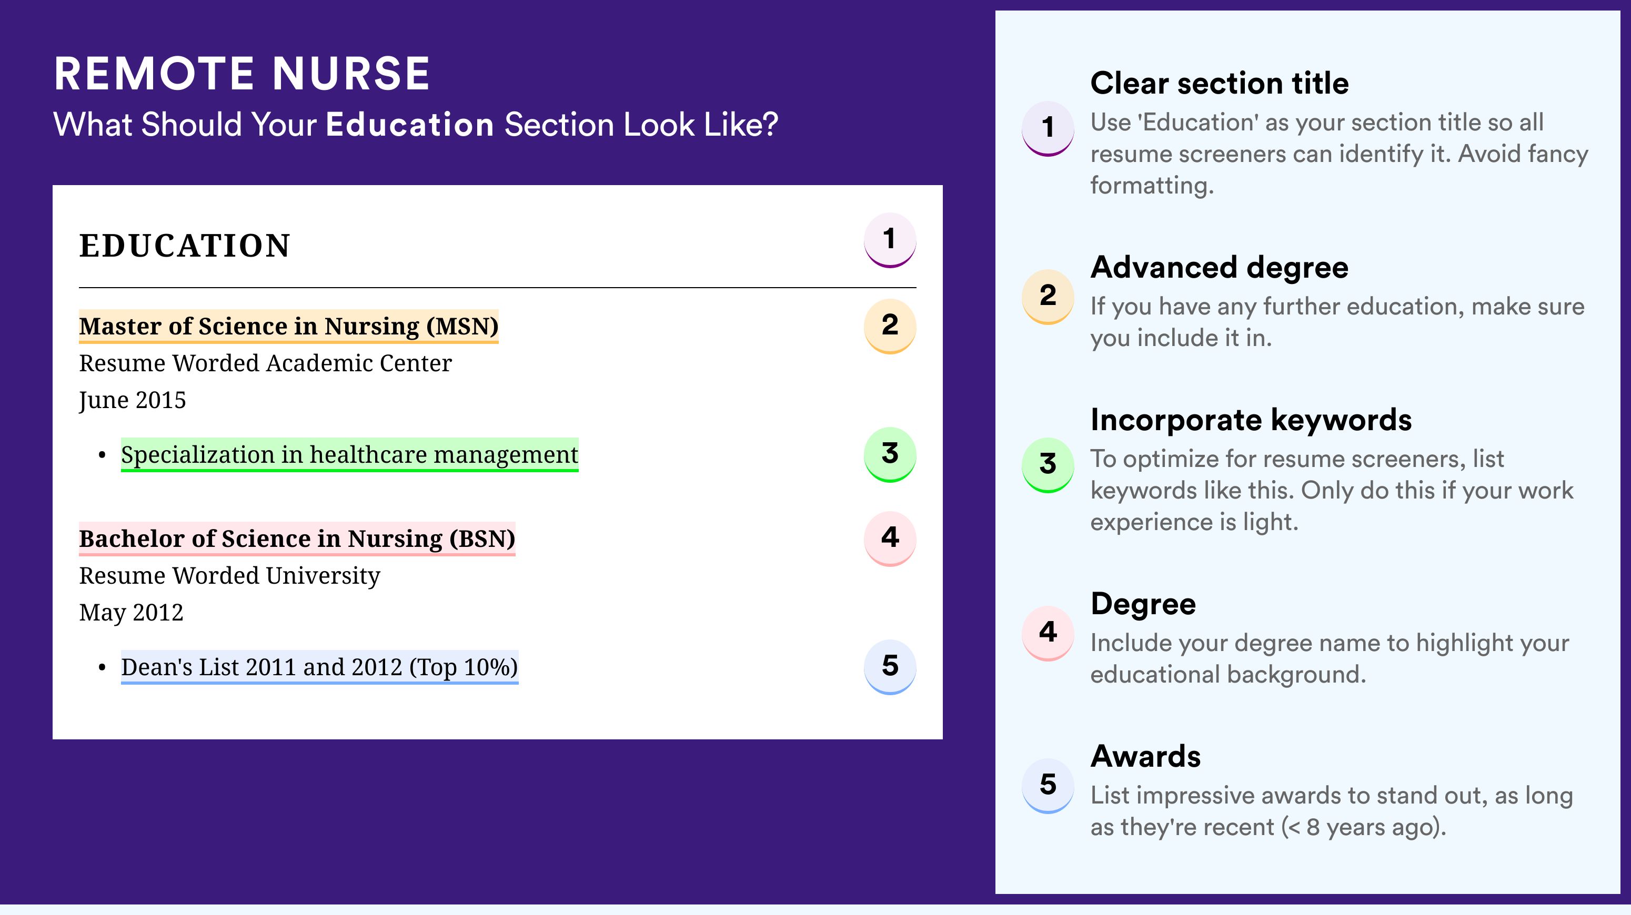Click the pink number 4 badge in resume
1631x915 pixels.
pos(890,538)
